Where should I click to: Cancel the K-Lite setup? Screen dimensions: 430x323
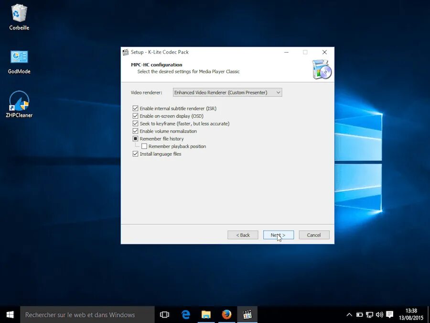pos(314,235)
